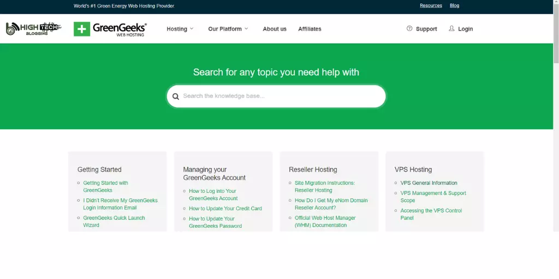Open How to Update Your GreenGeeks Password
The image size is (559, 279).
coord(215,222)
